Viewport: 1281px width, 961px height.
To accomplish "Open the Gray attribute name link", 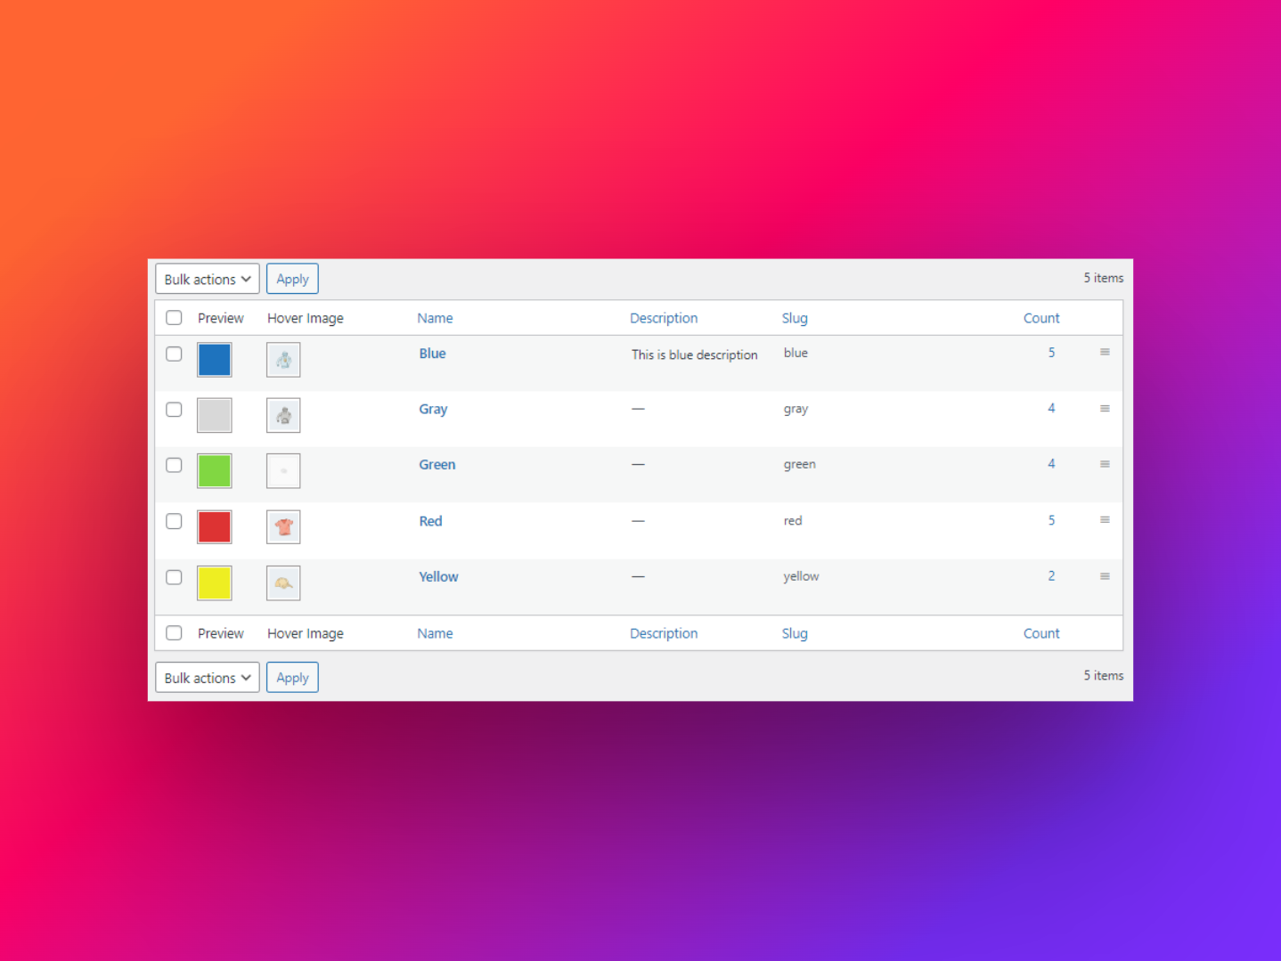I will point(433,409).
